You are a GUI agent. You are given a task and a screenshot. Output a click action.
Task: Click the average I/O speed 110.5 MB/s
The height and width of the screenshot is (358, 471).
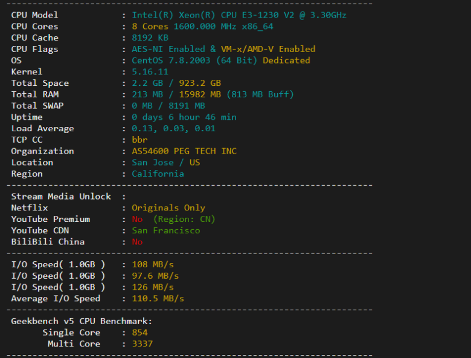point(158,299)
